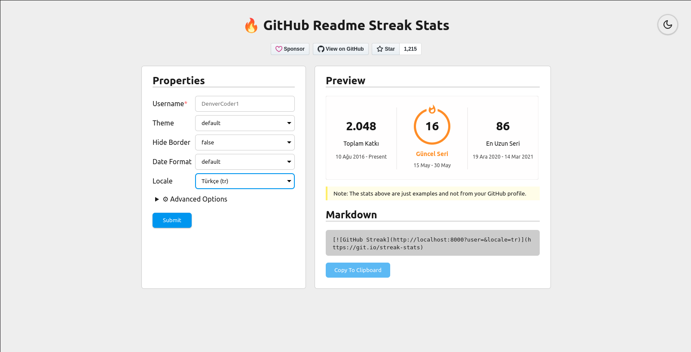
Task: Open the Theme dropdown
Action: point(245,123)
